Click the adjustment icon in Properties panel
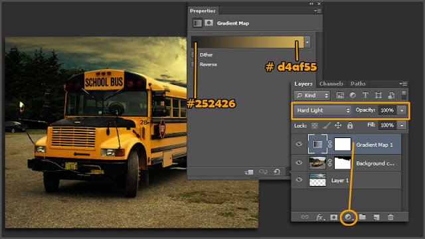This screenshot has width=425, height=239. [x=197, y=23]
